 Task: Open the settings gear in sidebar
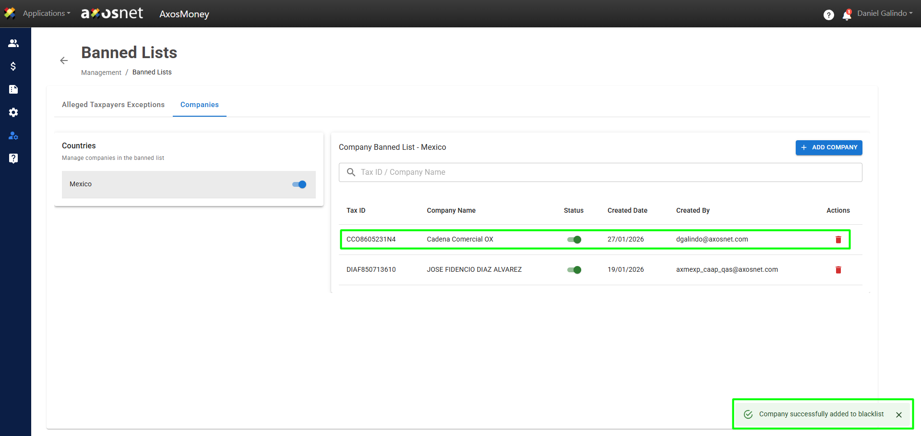pos(13,112)
